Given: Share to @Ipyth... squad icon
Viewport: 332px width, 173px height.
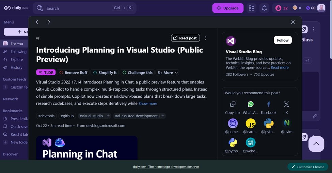Looking at the screenshot, I should point(268,123).
